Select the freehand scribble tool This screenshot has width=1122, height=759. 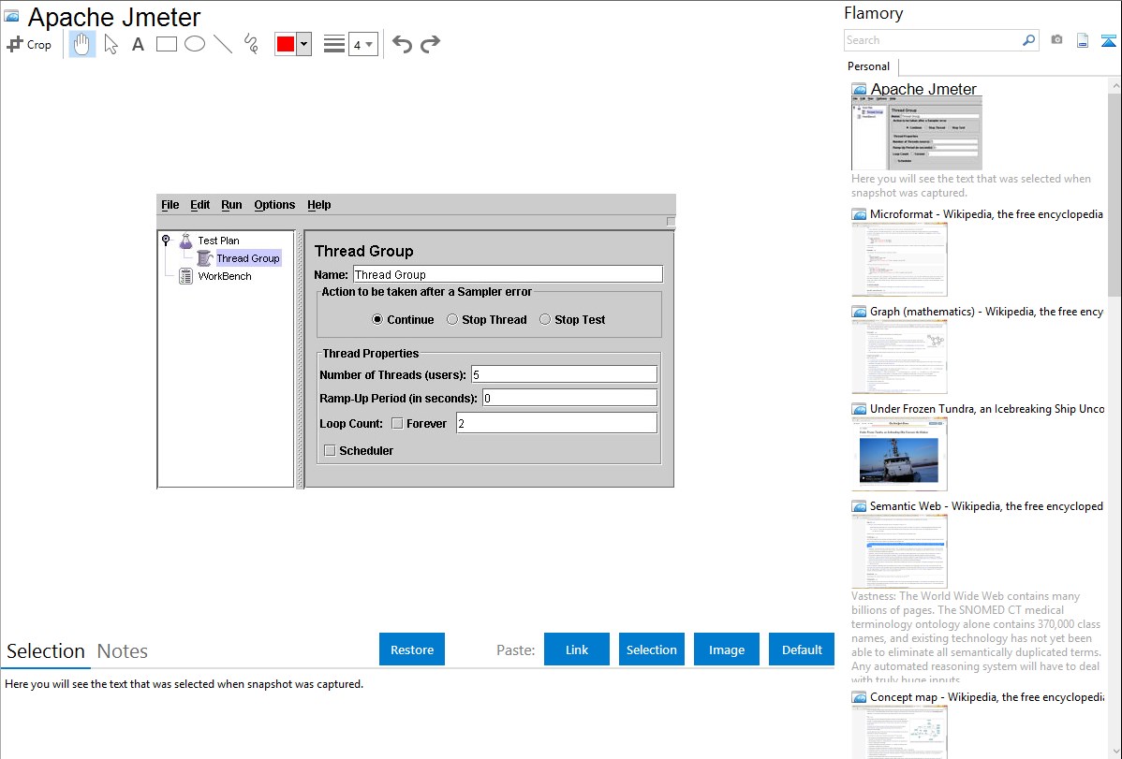point(251,44)
